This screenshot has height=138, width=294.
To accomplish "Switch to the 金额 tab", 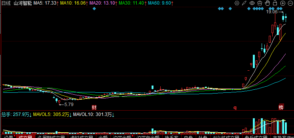I will (103, 136).
